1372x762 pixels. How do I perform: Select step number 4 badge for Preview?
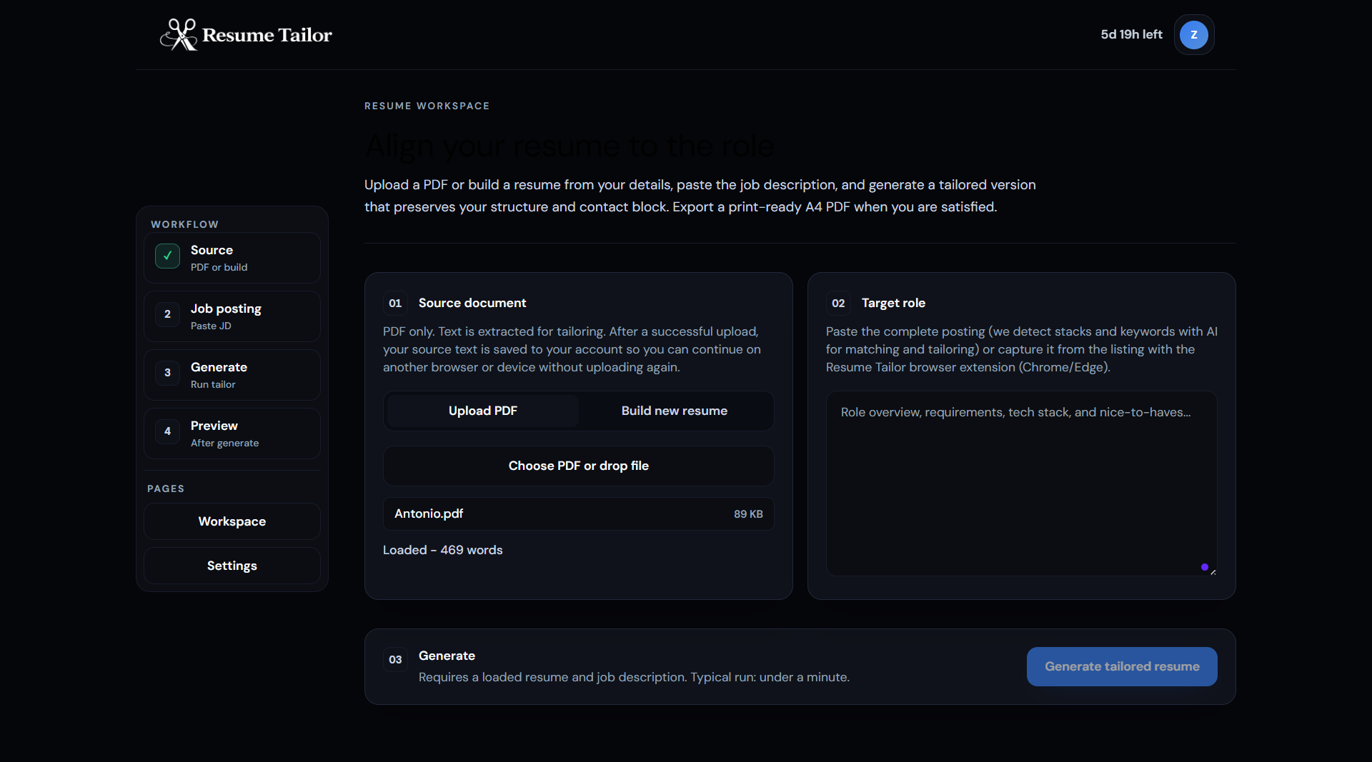[x=167, y=431]
